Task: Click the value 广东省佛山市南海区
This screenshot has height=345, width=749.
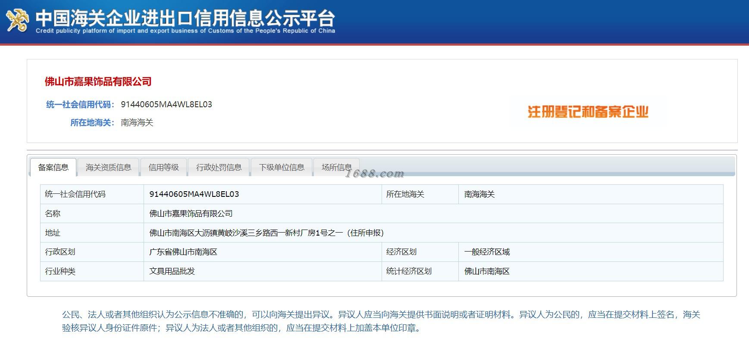Action: pyautogui.click(x=183, y=252)
